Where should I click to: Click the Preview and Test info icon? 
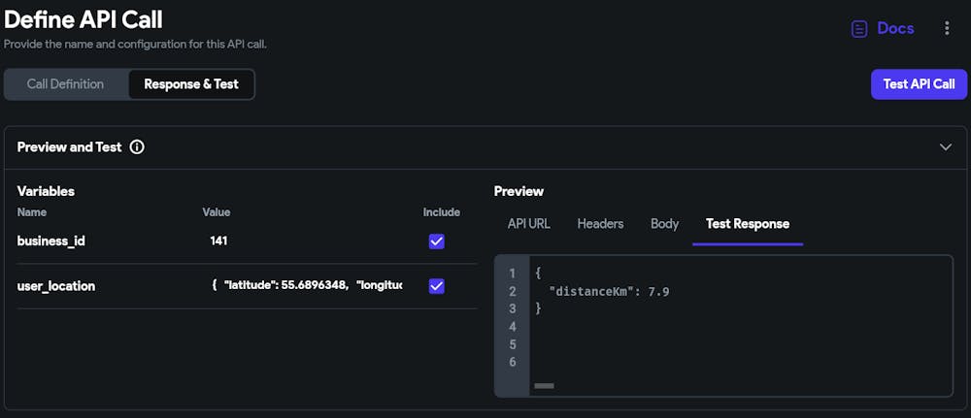(x=137, y=147)
